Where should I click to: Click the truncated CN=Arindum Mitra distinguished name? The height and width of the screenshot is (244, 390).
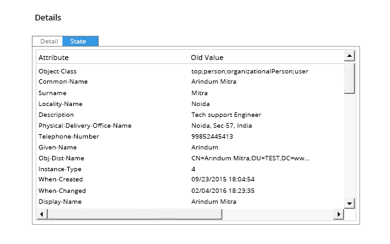pyautogui.click(x=250, y=158)
